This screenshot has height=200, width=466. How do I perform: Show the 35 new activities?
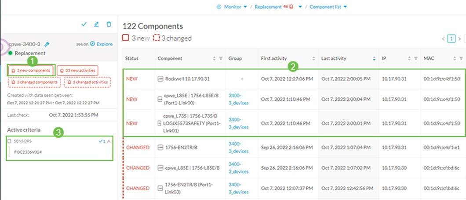[77, 71]
